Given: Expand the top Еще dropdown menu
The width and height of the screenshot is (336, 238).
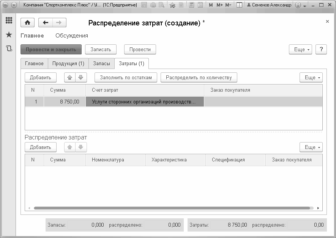Looking at the screenshot, I should [x=300, y=49].
